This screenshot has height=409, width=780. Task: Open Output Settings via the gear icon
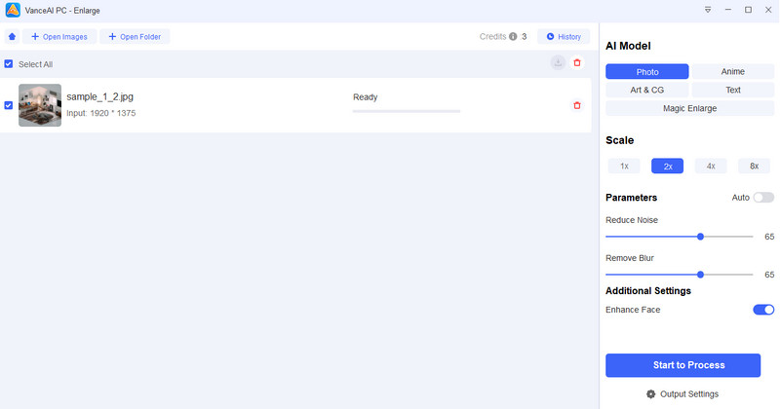pyautogui.click(x=651, y=394)
